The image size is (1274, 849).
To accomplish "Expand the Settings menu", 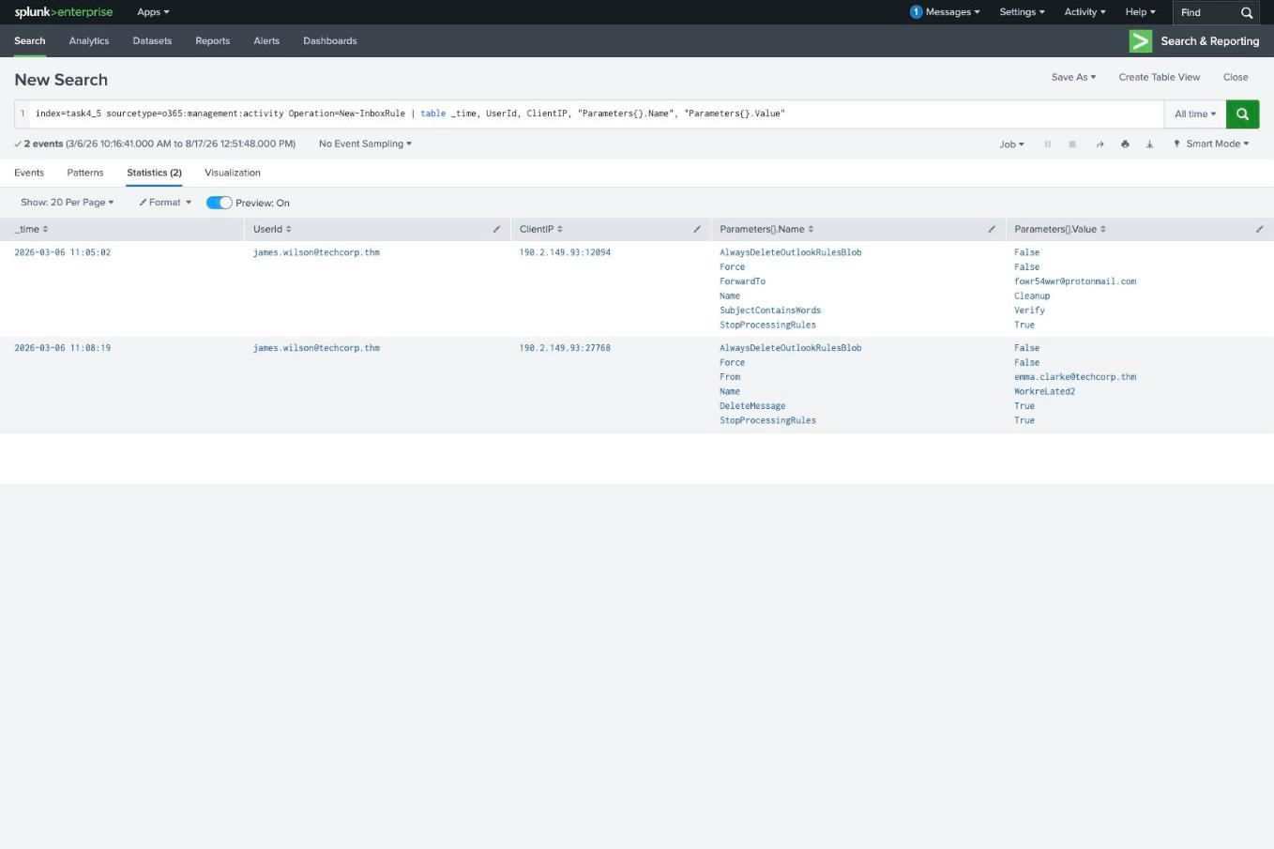I will point(1022,12).
